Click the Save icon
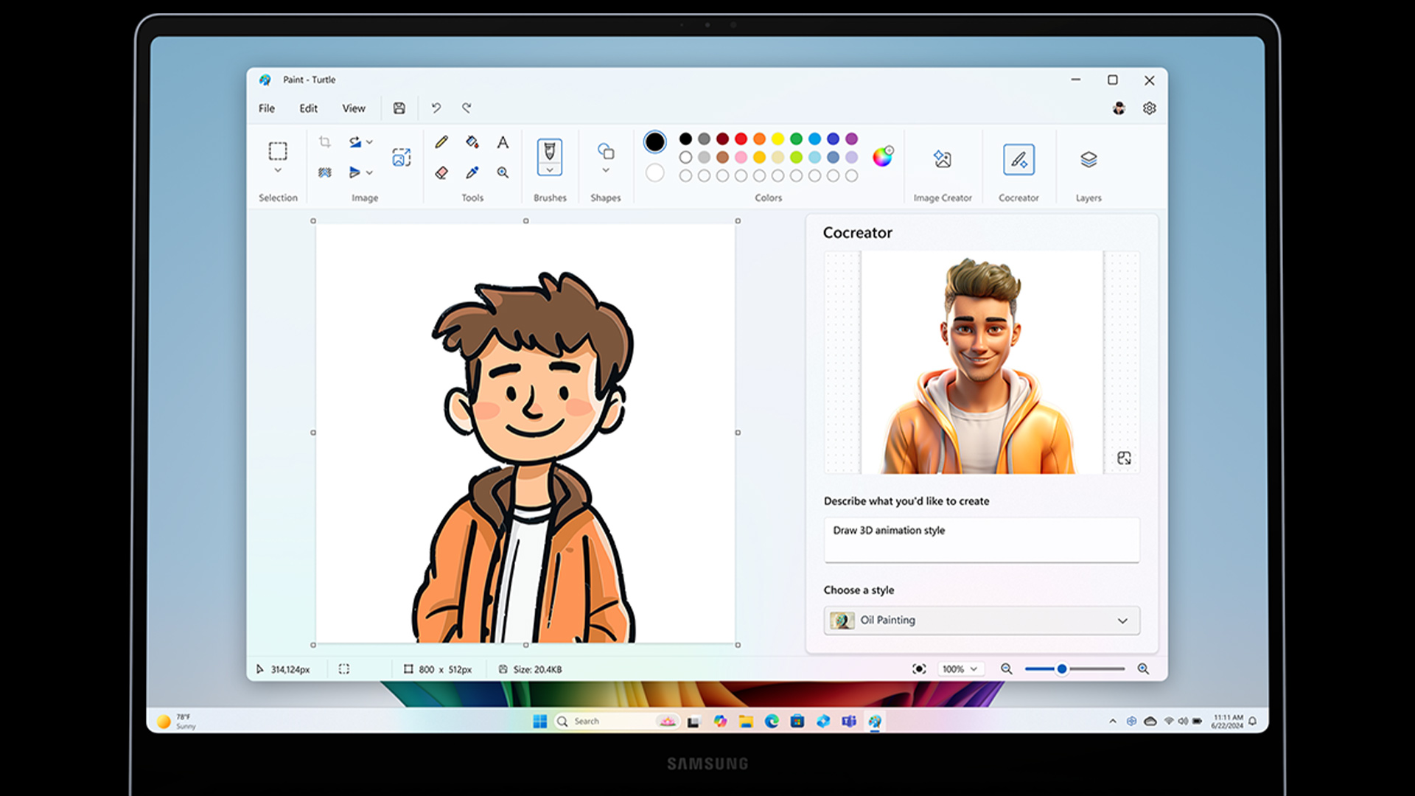1415x796 pixels. [399, 108]
